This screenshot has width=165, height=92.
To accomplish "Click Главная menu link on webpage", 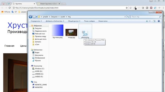I will coord(9,46).
